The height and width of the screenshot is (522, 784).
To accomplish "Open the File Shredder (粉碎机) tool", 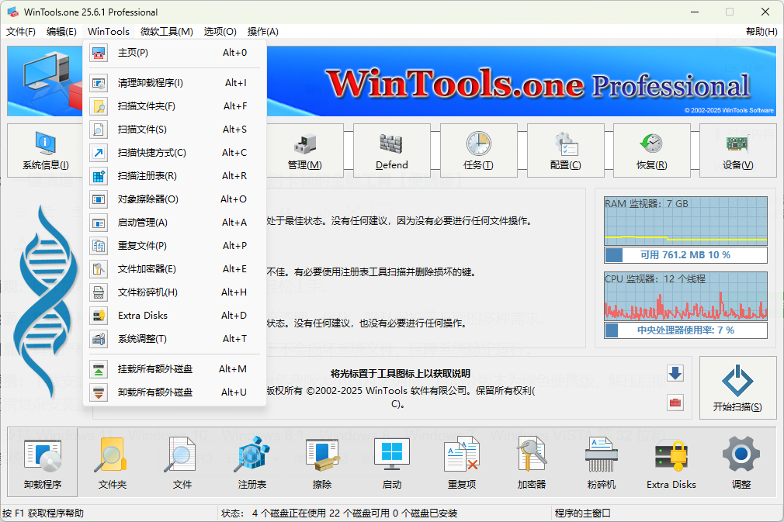I will pyautogui.click(x=601, y=463).
